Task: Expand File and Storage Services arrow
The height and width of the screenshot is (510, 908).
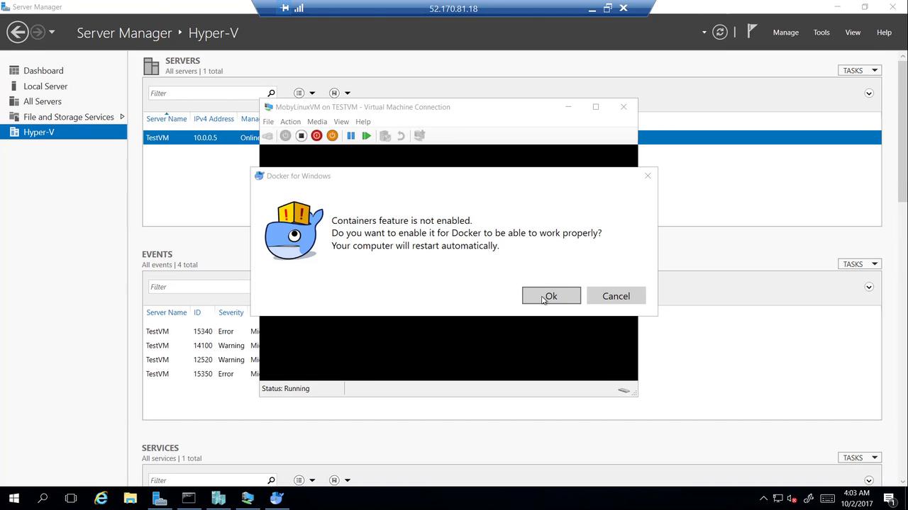Action: [x=122, y=117]
